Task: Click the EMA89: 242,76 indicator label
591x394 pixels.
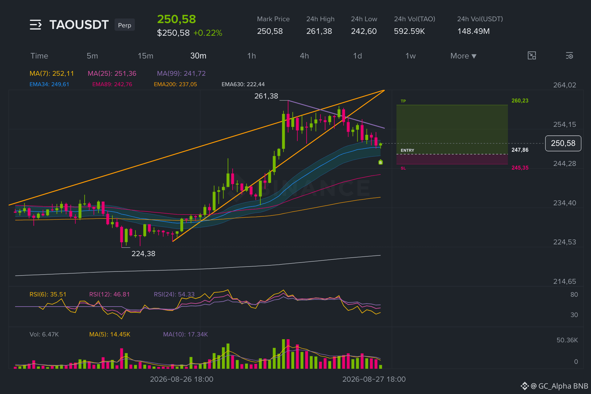Action: [x=112, y=84]
